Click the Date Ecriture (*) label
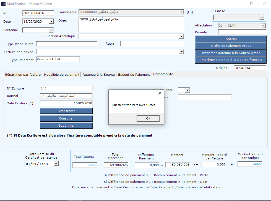This screenshot has width=271, height=201. 20,103
